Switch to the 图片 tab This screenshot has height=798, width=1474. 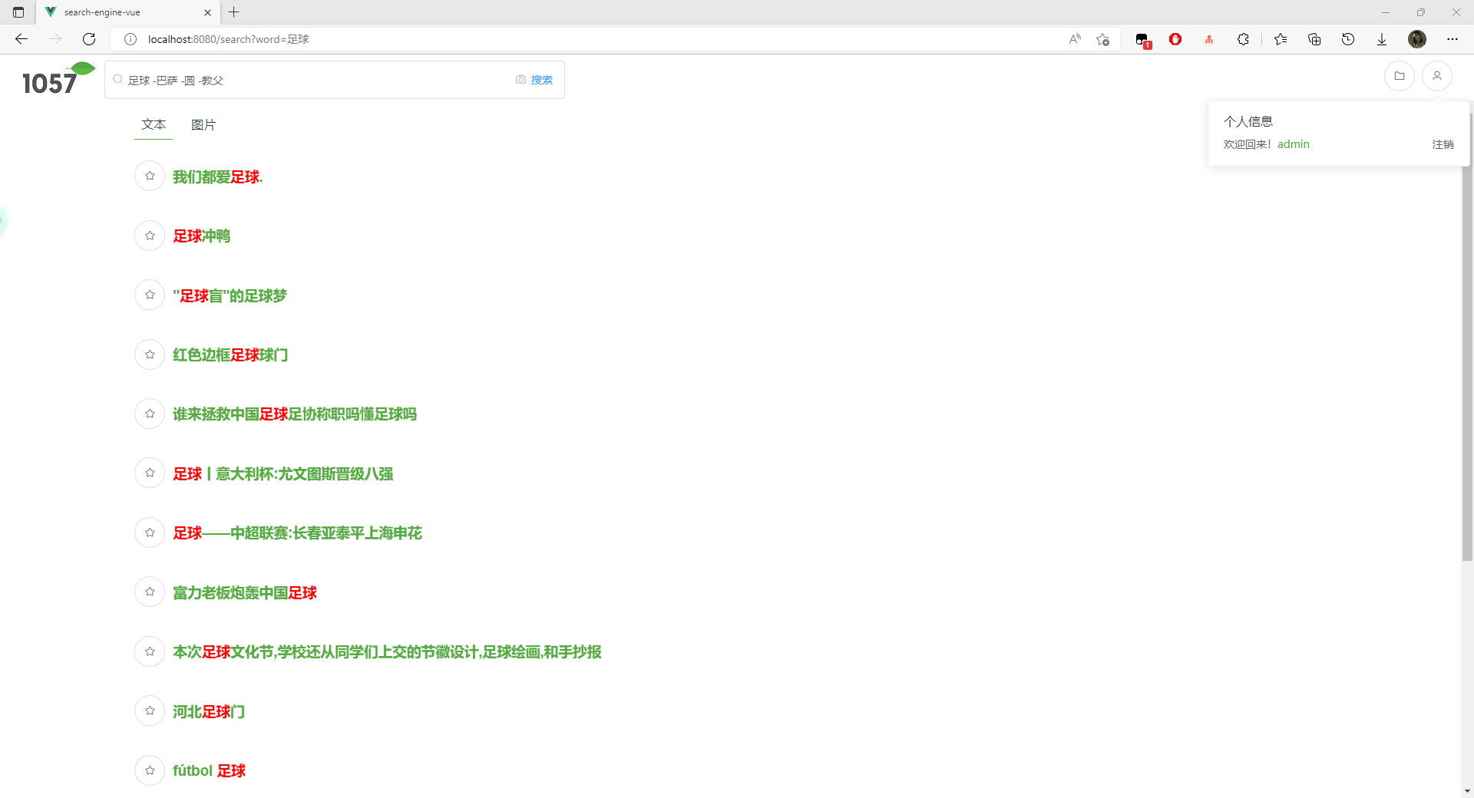(203, 124)
